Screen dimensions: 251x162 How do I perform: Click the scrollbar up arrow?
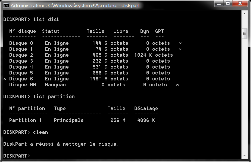pos(245,14)
